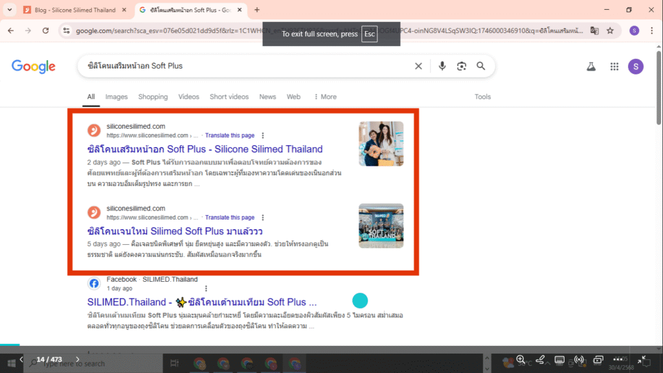Image resolution: width=663 pixels, height=373 pixels.
Task: Click the Facebook favicon on the SILIMED result
Action: pyautogui.click(x=93, y=283)
